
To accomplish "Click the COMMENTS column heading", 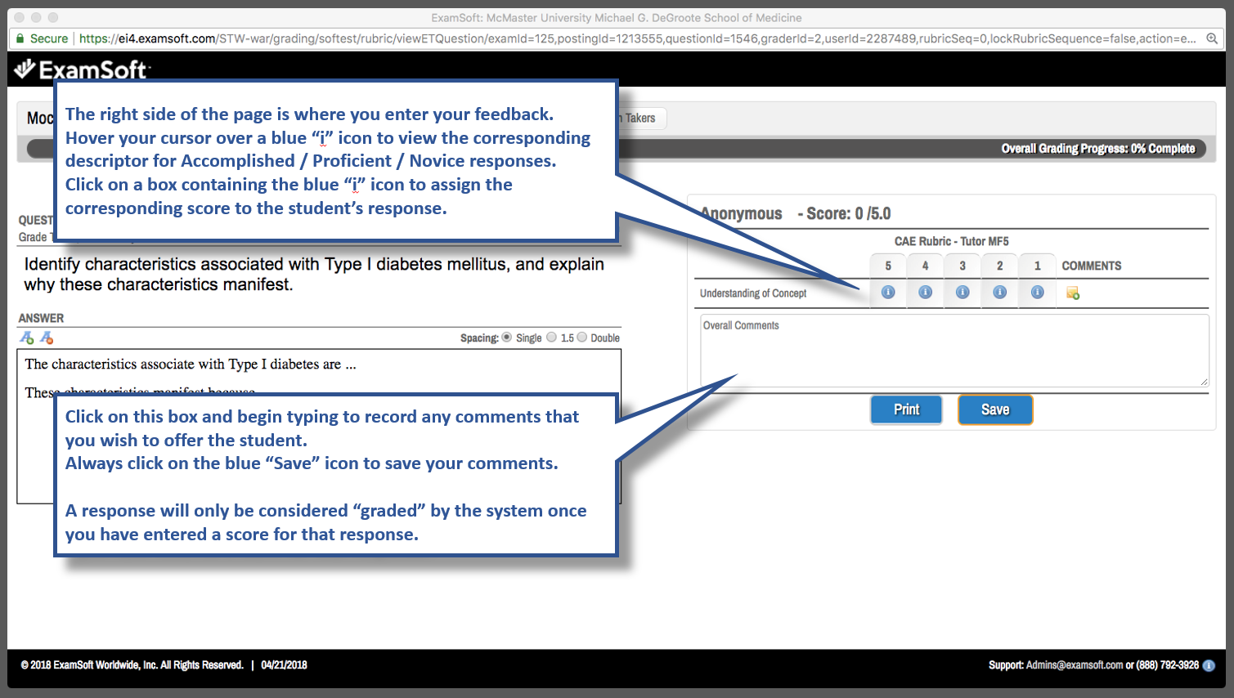I will tap(1091, 266).
